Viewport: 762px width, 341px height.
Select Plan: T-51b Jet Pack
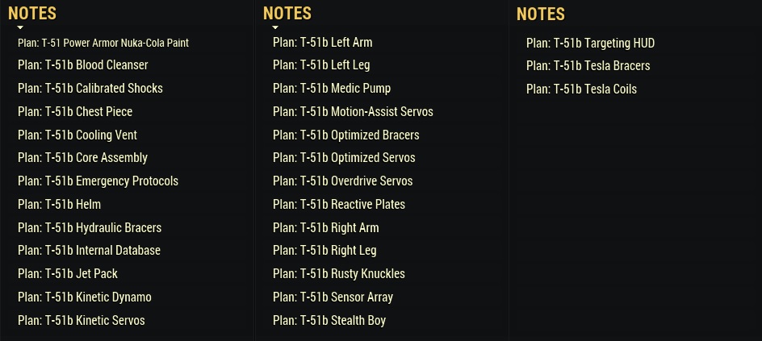coord(68,274)
